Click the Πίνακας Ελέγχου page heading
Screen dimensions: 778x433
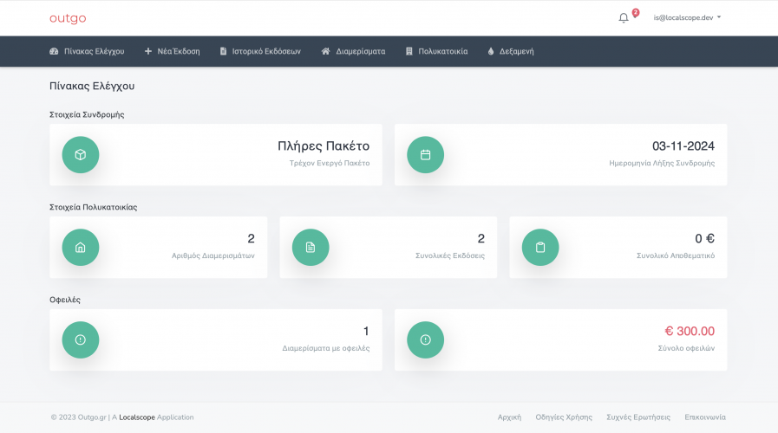92,87
